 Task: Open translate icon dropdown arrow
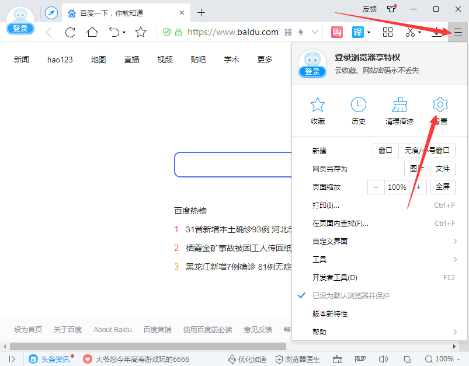point(369,32)
